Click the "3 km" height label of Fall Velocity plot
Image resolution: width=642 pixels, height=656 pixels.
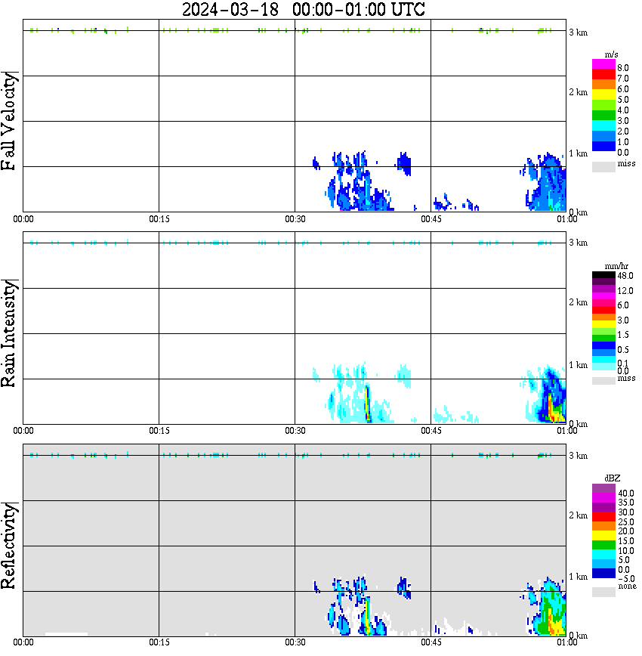578,32
